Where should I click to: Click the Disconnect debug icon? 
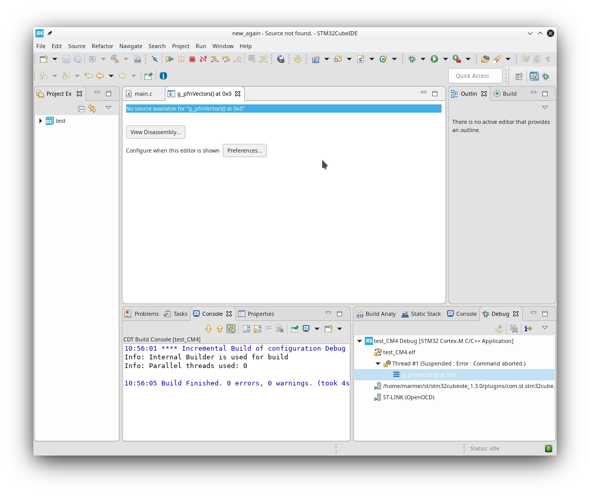tap(203, 59)
